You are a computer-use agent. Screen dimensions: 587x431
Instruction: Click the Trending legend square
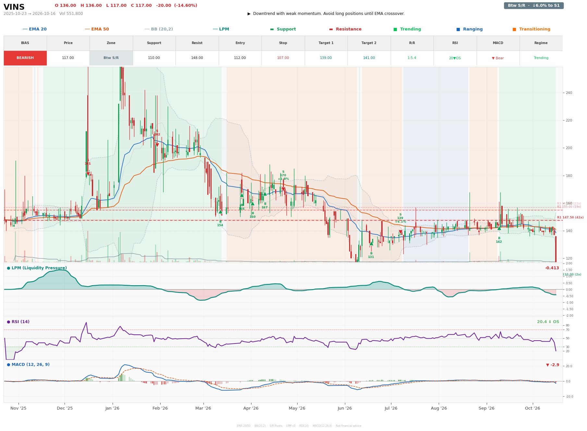pyautogui.click(x=395, y=29)
